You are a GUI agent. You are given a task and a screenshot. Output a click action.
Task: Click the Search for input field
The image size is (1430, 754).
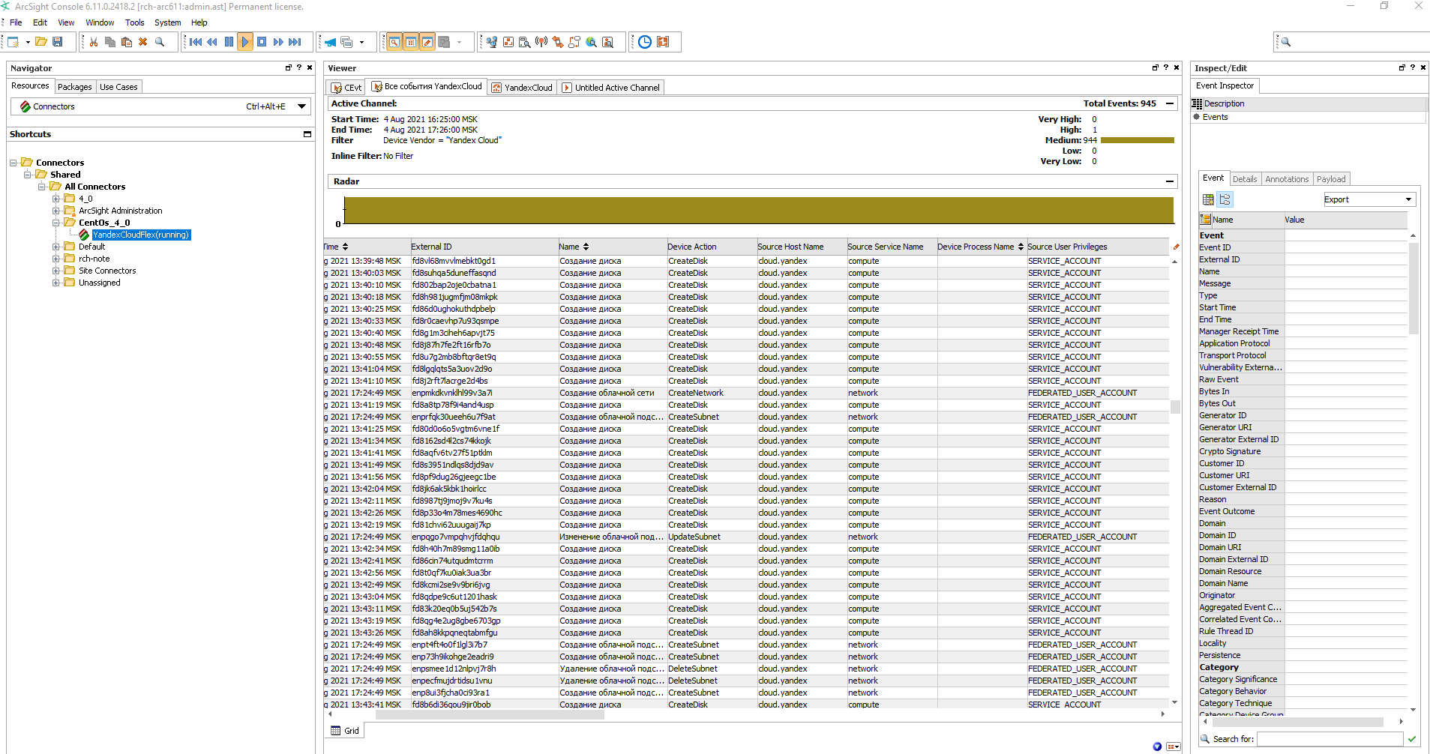click(1329, 739)
